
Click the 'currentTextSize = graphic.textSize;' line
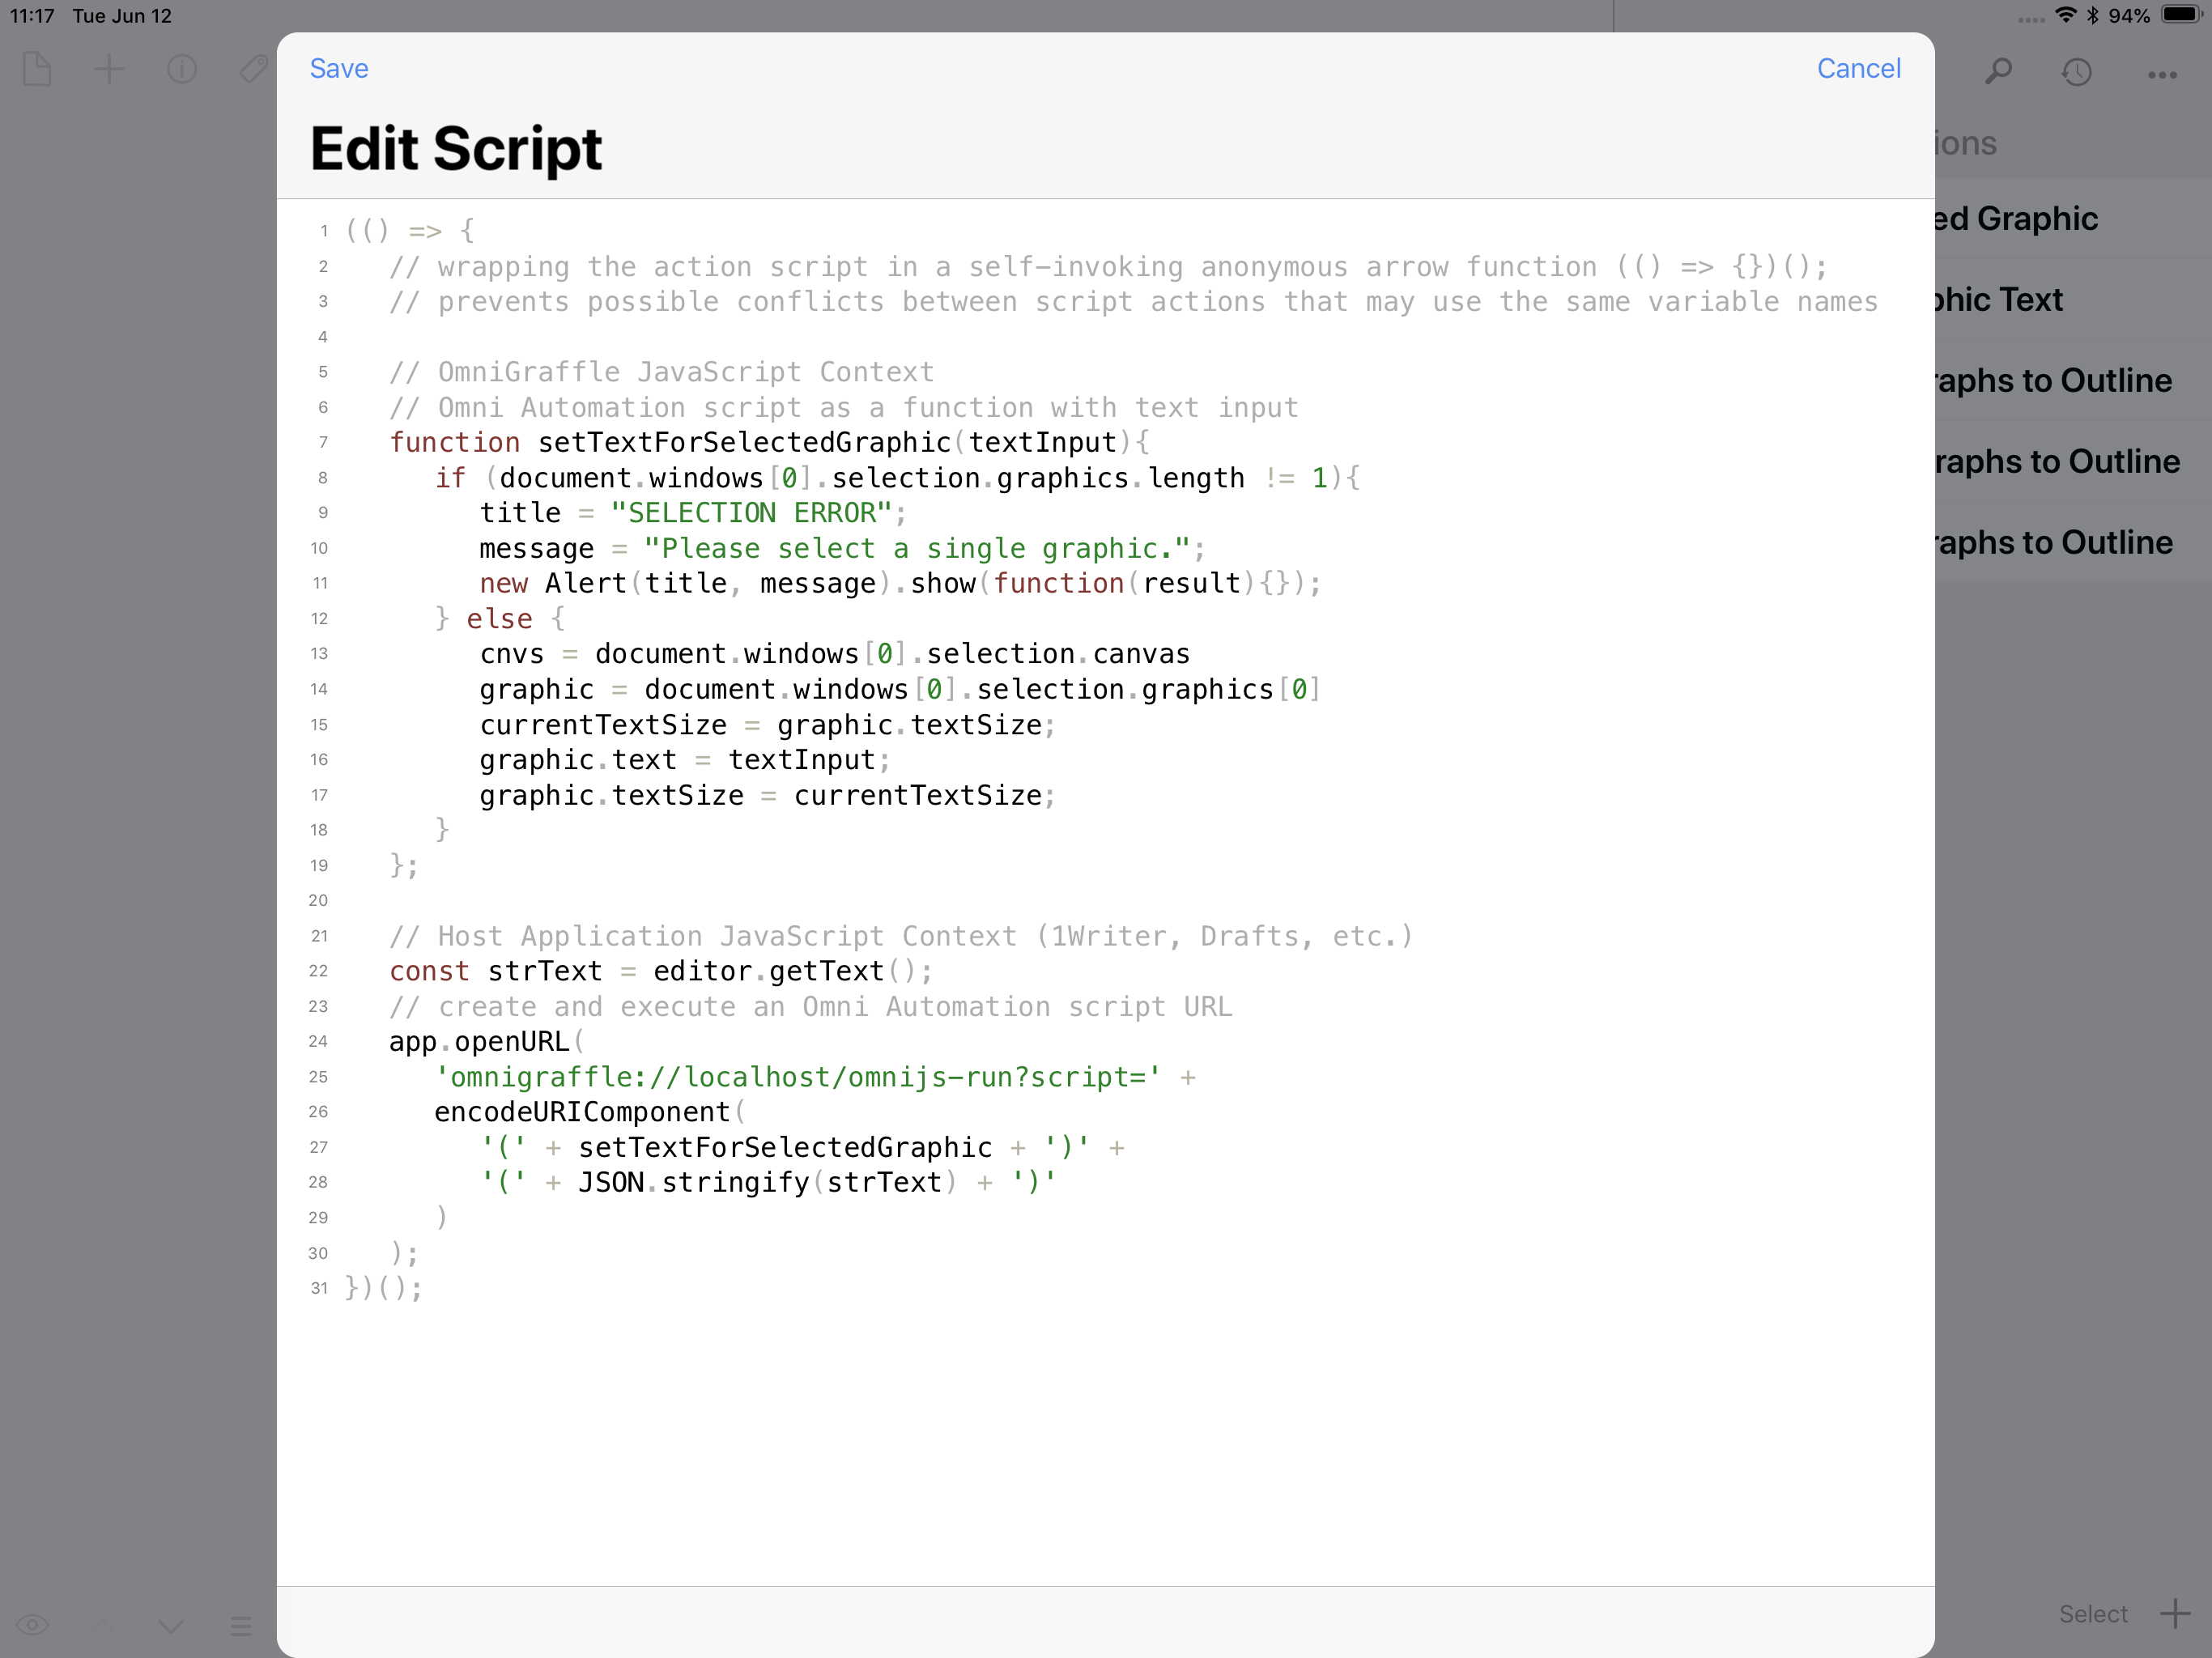(767, 725)
